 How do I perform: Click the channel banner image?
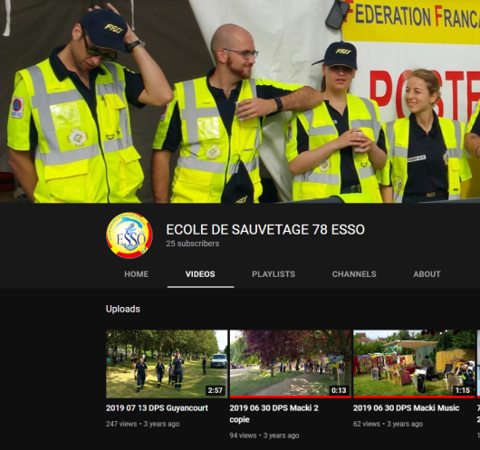240,101
